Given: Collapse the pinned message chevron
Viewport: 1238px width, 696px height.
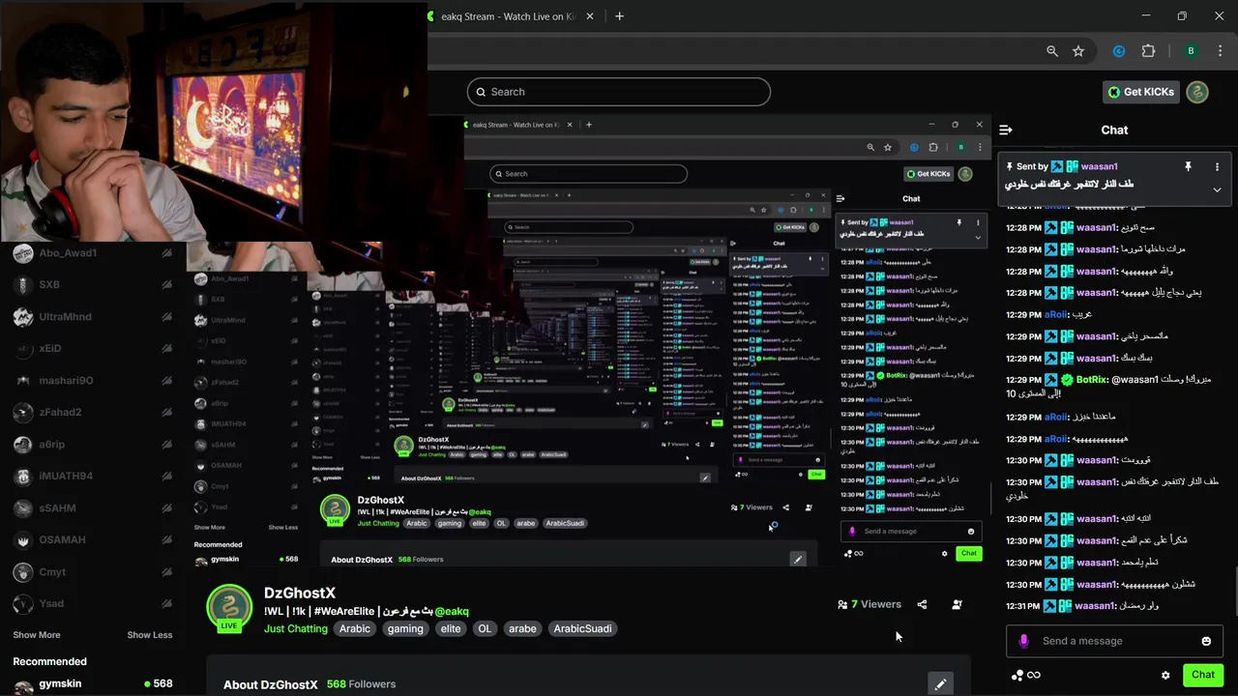Looking at the screenshot, I should (x=1217, y=189).
